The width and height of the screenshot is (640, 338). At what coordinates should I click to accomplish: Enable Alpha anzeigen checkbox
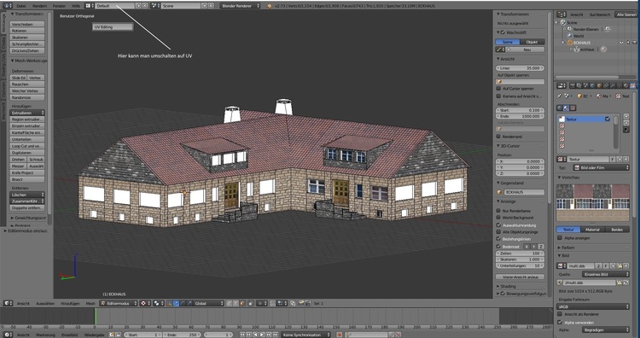(560, 237)
